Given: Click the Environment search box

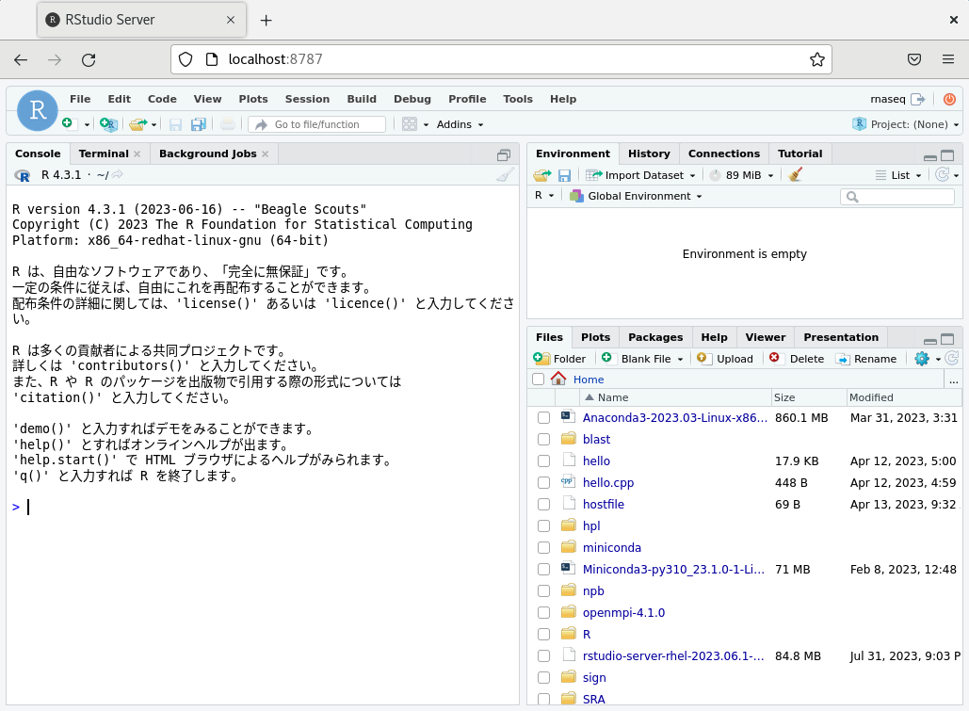Looking at the screenshot, I should (897, 197).
